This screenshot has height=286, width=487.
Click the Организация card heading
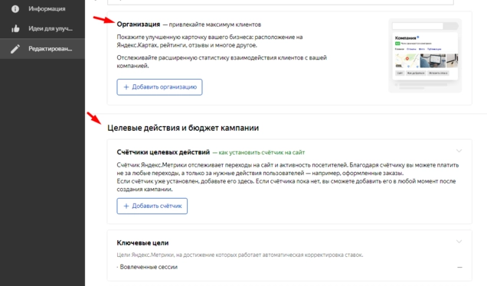[138, 24]
